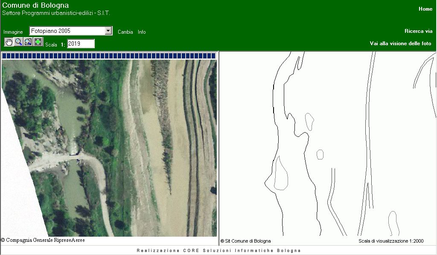
Task: Select the zoom magnifier tool
Action: coord(18,42)
